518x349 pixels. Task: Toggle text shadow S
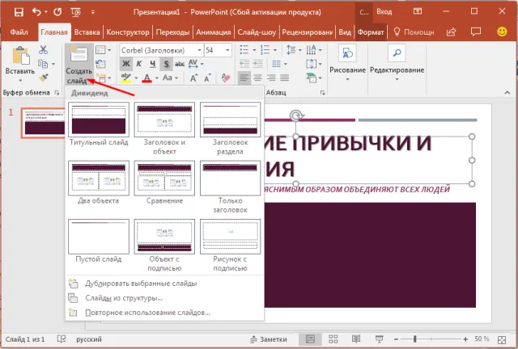pyautogui.click(x=166, y=64)
